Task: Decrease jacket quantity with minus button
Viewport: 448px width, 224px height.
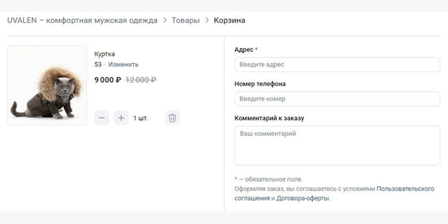Action: coord(102,118)
